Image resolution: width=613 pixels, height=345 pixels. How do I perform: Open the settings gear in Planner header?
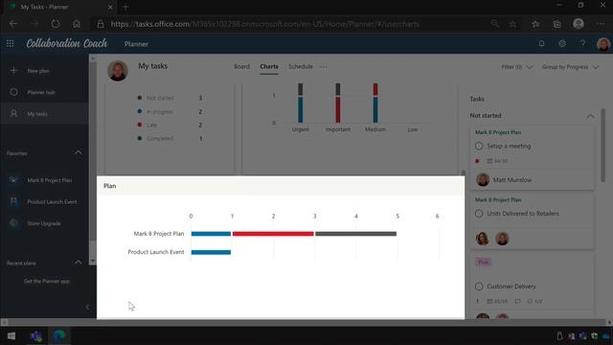[562, 43]
